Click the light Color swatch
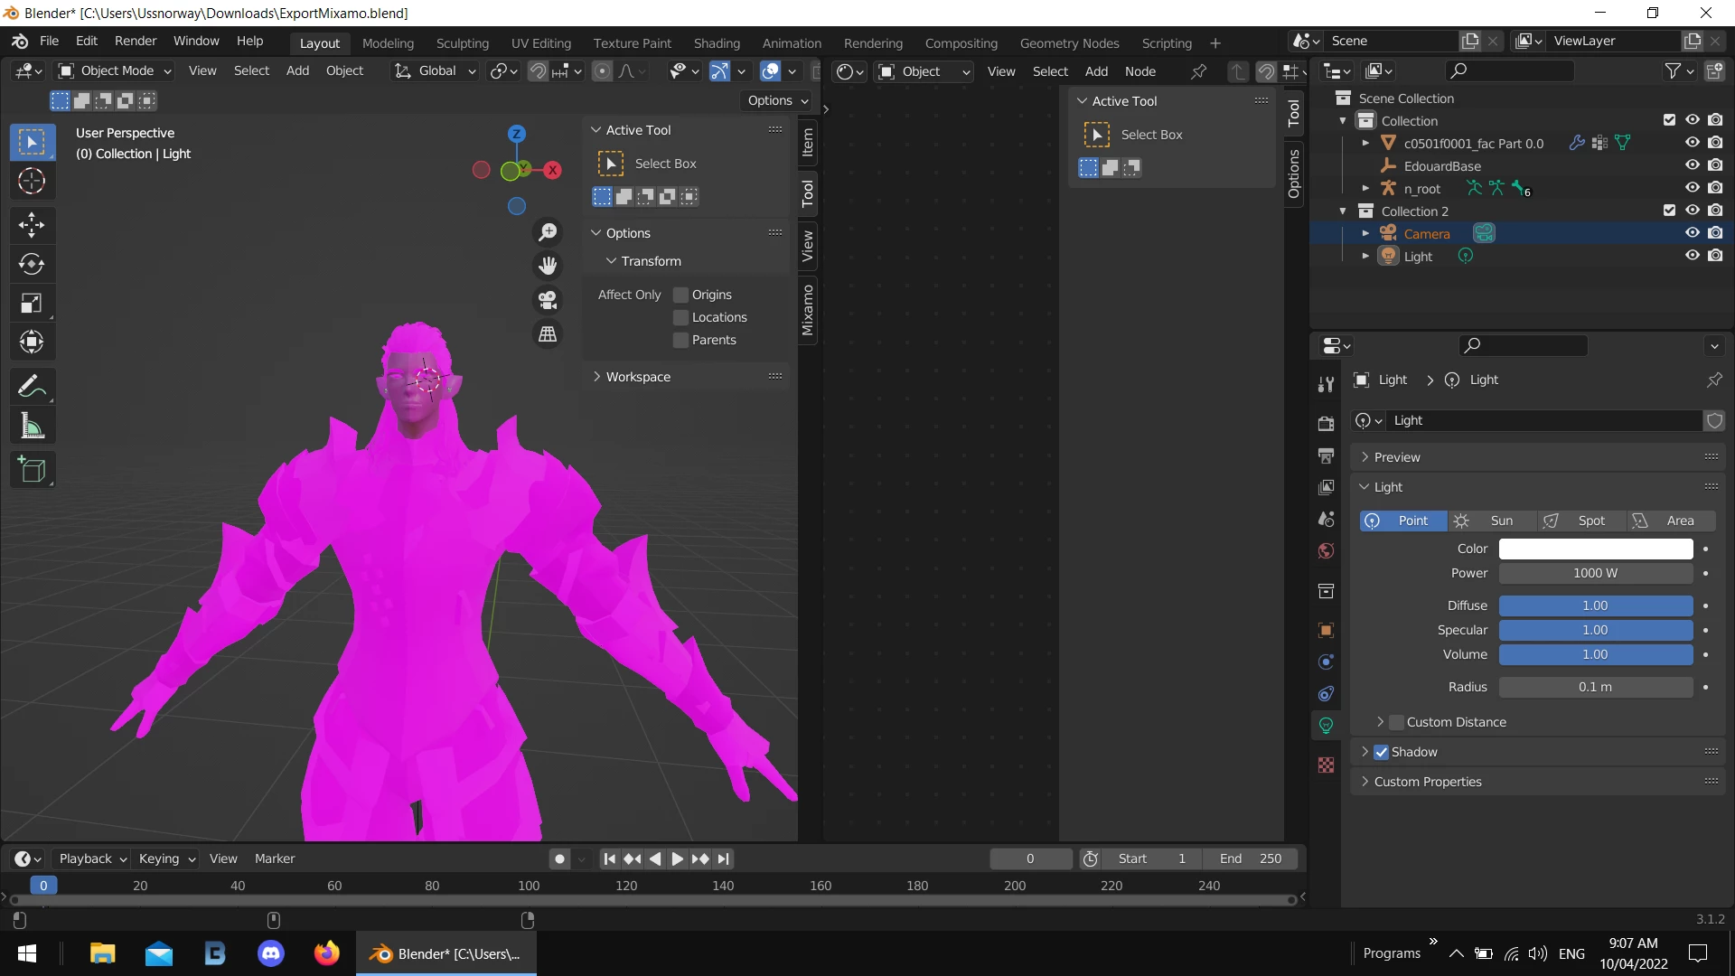This screenshot has height=976, width=1735. click(1595, 549)
